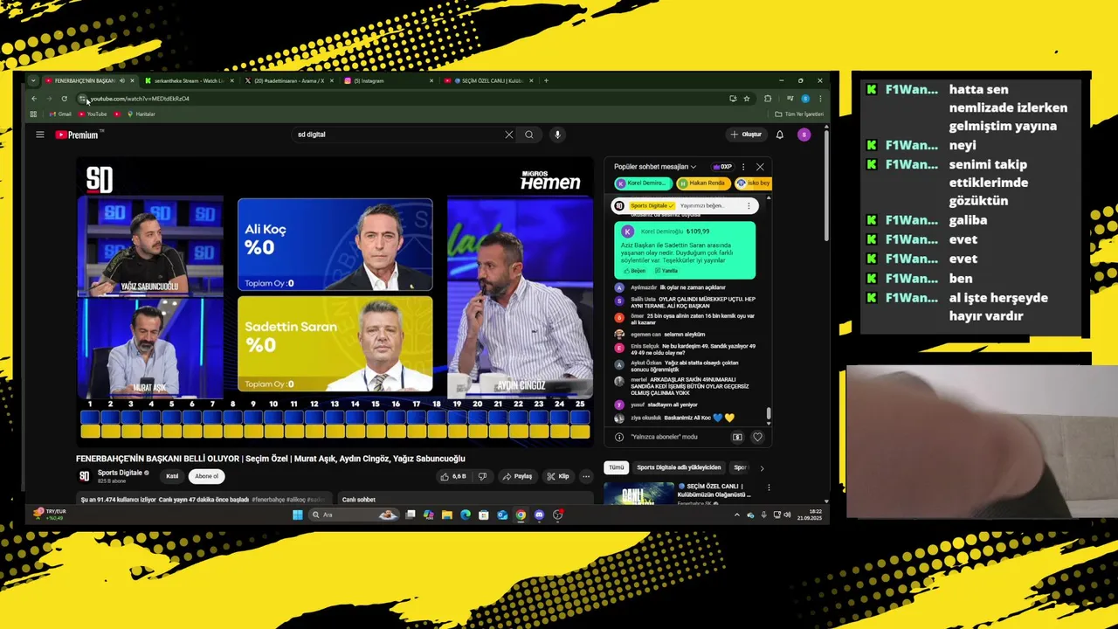Click the taskbar Ara search box

355,515
